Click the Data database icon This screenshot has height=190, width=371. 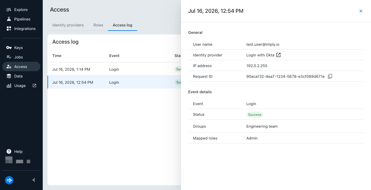tap(9, 76)
